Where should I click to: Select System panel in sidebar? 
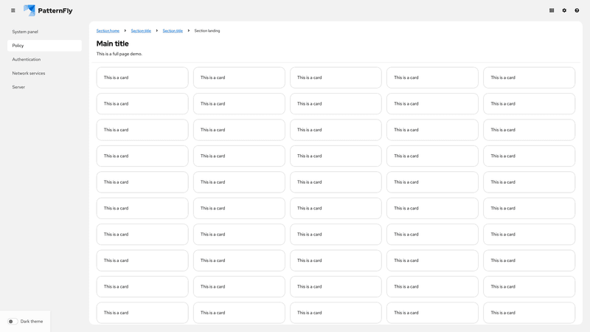click(x=25, y=32)
